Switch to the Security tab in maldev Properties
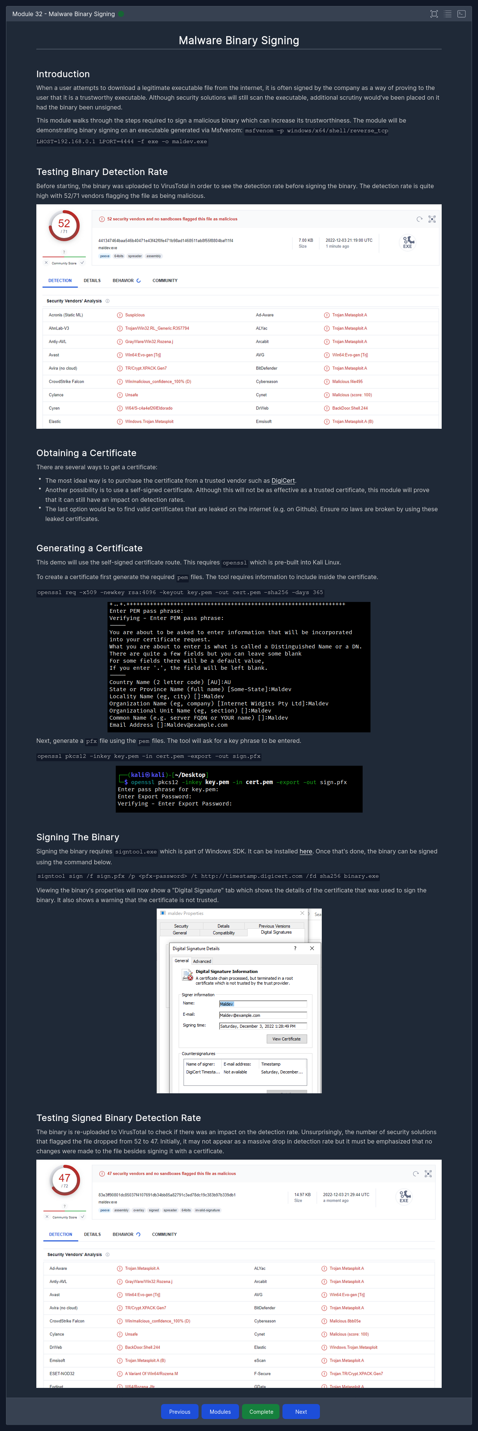 (181, 926)
